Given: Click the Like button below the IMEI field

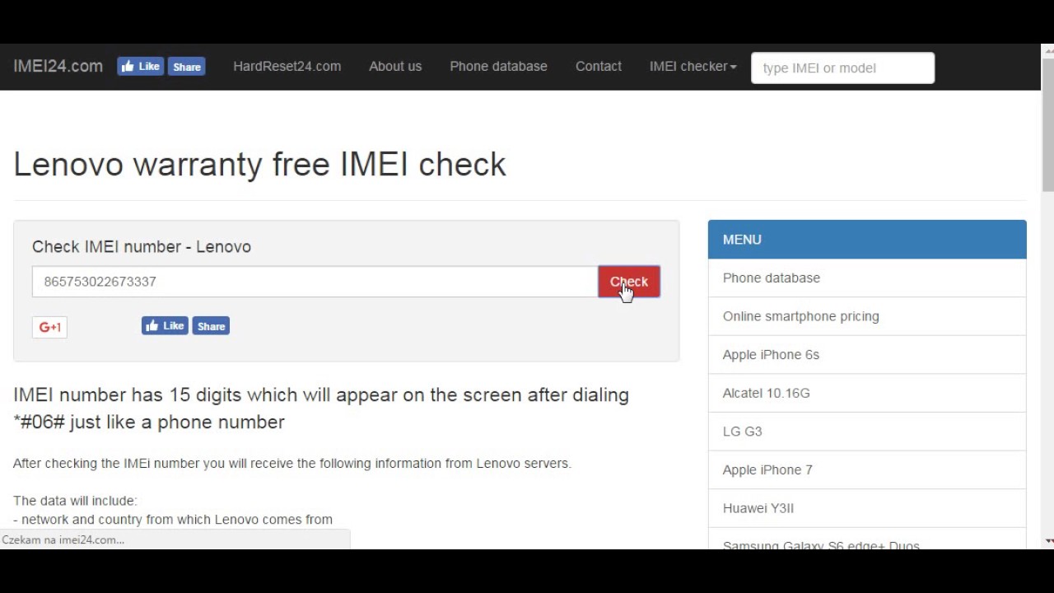Looking at the screenshot, I should 165,326.
